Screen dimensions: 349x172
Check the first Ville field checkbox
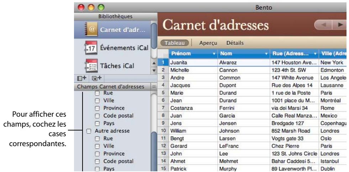(x=97, y=101)
